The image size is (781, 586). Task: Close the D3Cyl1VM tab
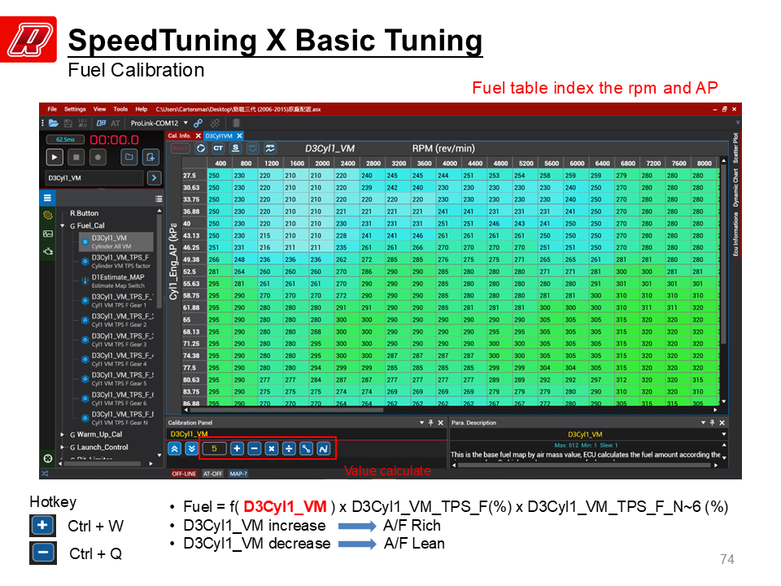point(239,136)
